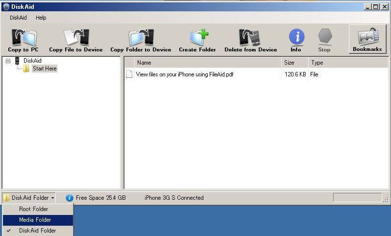Open the DiskAid menu

[18, 18]
